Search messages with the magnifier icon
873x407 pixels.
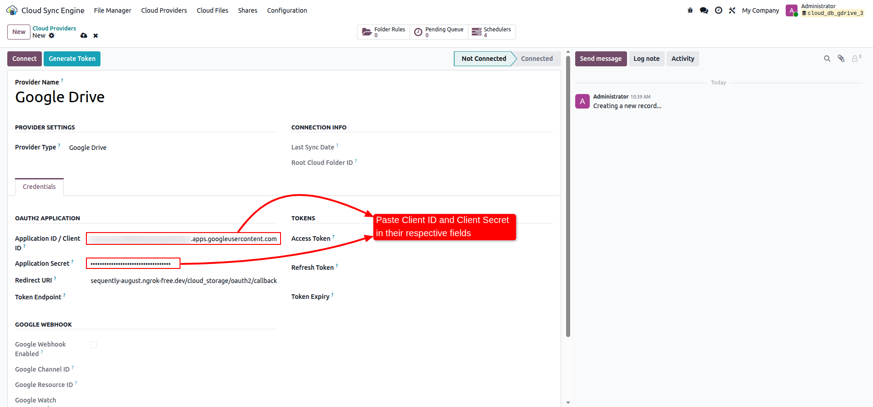827,59
